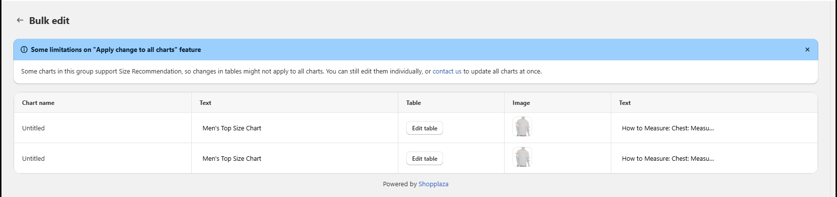Click the Chart name column header
This screenshot has height=197, width=837.
pos(38,103)
